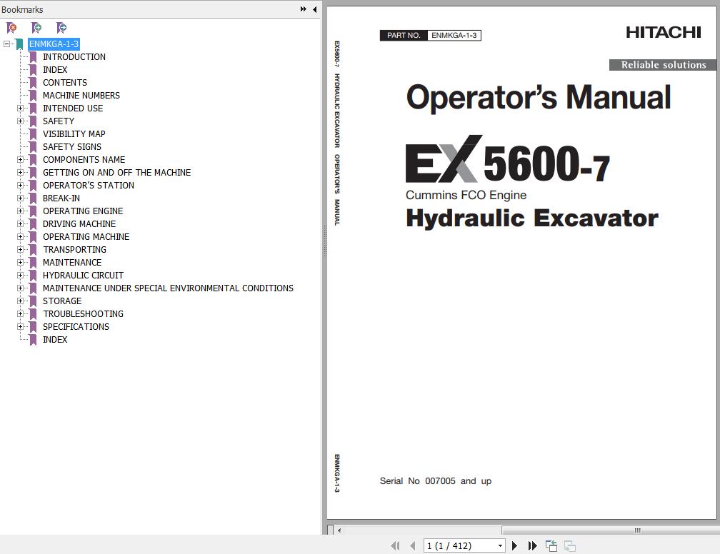Image resolution: width=720 pixels, height=554 pixels.
Task: Click the Serial No 007005 and up text
Action: tap(435, 481)
